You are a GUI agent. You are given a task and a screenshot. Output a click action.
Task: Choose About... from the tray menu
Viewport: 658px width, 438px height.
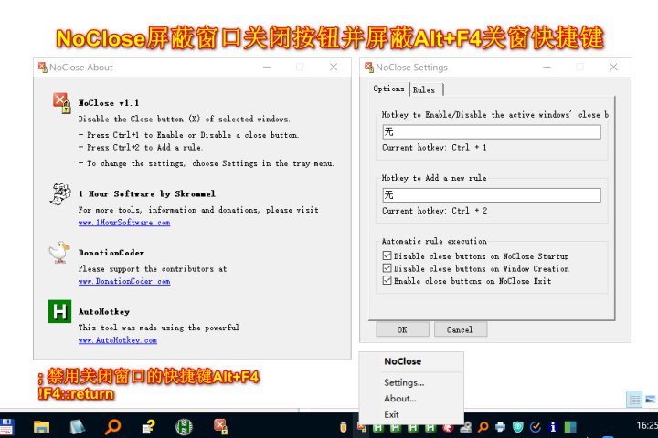coord(400,398)
